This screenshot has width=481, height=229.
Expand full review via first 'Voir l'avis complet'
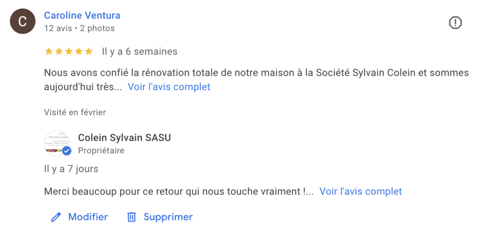(x=168, y=87)
